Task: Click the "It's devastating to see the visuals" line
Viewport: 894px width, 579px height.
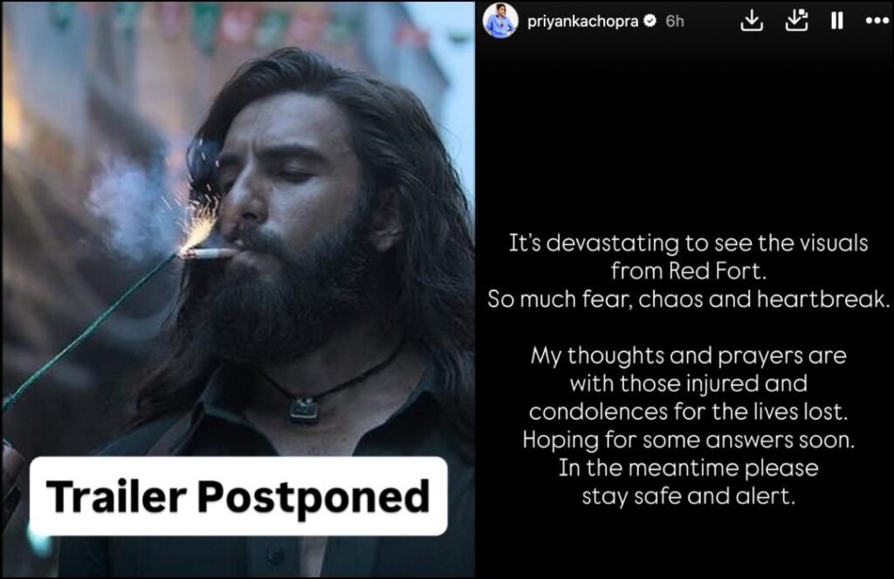Action: 688,244
